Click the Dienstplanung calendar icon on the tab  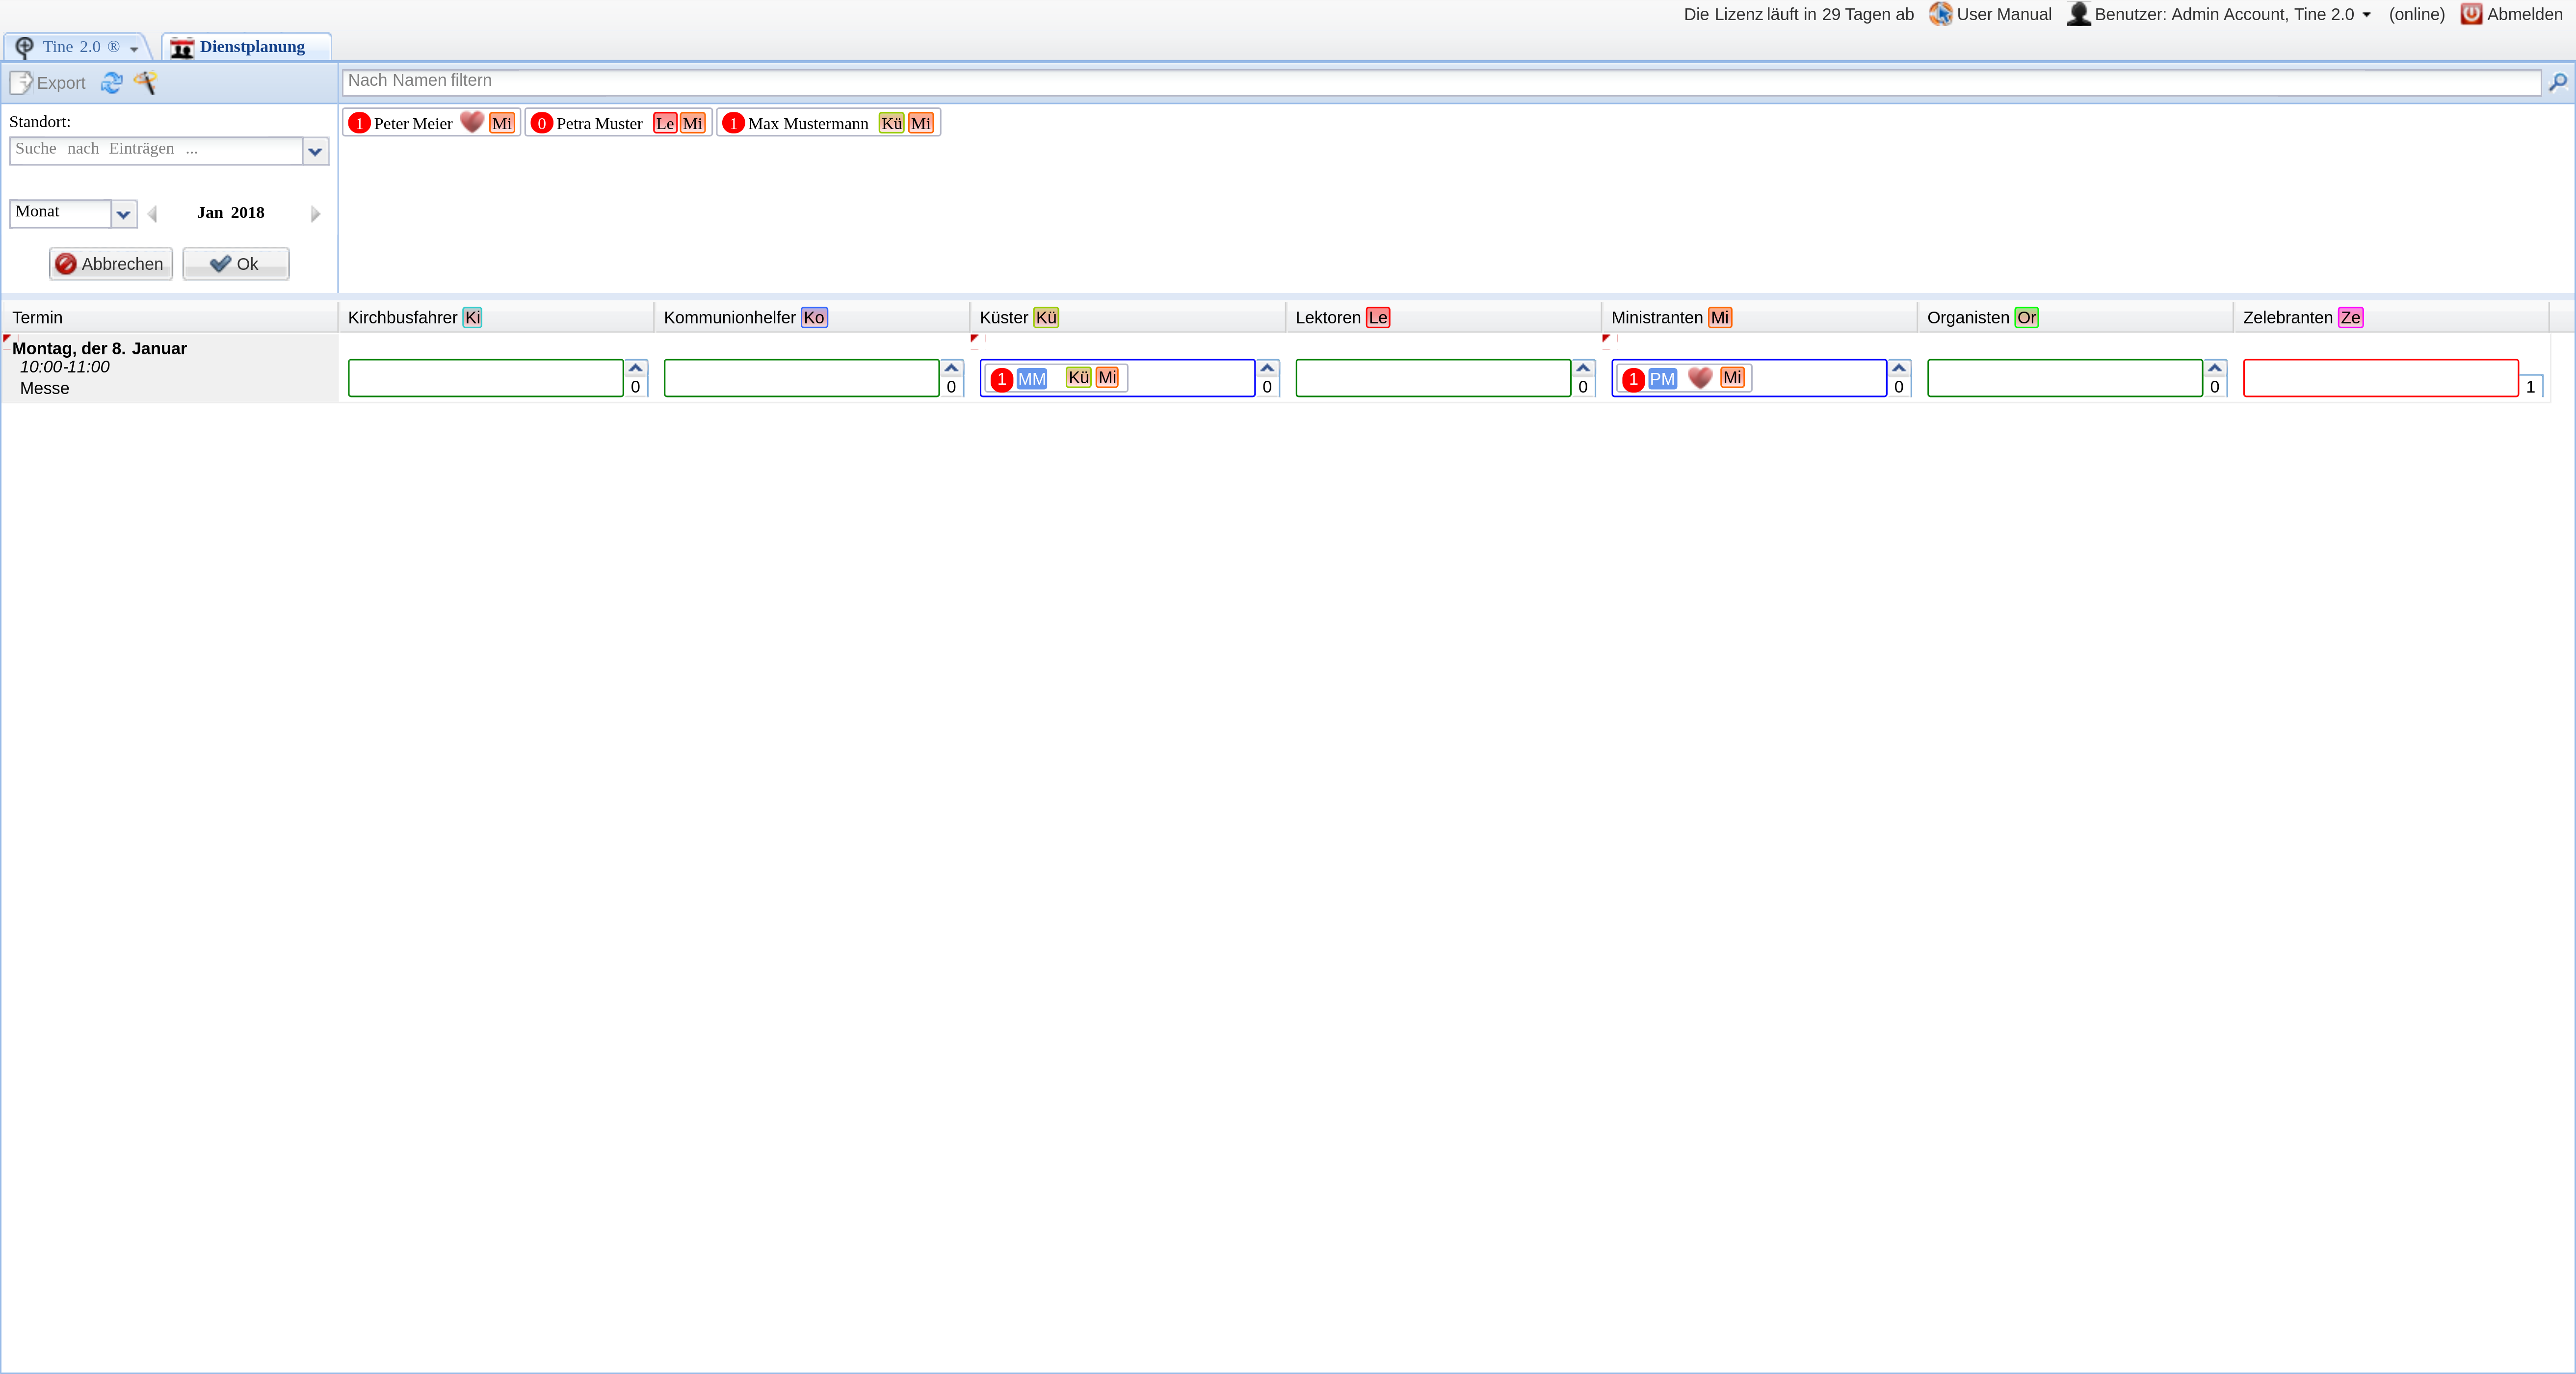(181, 47)
